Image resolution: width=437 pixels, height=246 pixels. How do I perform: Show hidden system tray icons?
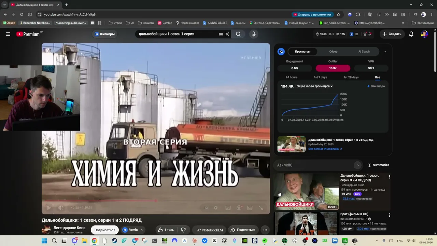[x=377, y=241]
